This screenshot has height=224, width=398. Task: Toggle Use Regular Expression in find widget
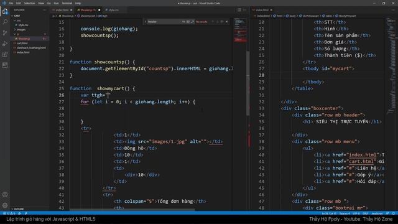(x=192, y=22)
